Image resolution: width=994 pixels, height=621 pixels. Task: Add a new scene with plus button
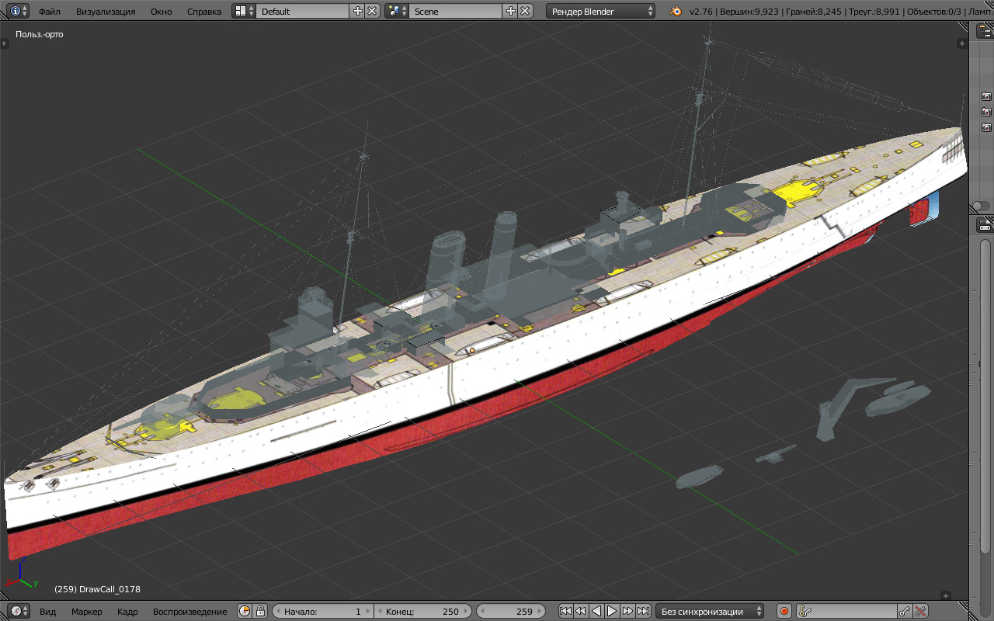tap(510, 11)
